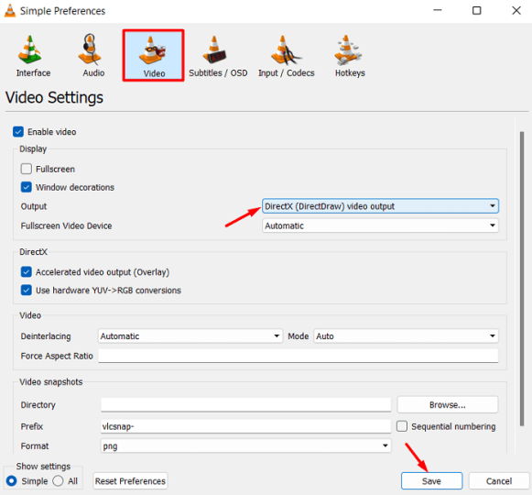The width and height of the screenshot is (532, 495).
Task: Click the Force Aspect Ratio input field
Action: click(x=299, y=356)
